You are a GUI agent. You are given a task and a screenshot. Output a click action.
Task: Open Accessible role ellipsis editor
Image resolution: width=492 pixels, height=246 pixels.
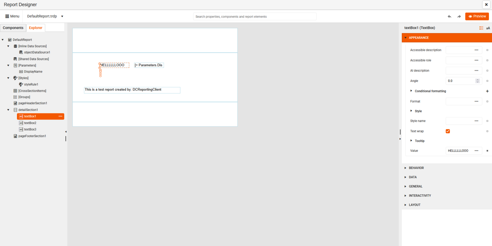point(476,60)
